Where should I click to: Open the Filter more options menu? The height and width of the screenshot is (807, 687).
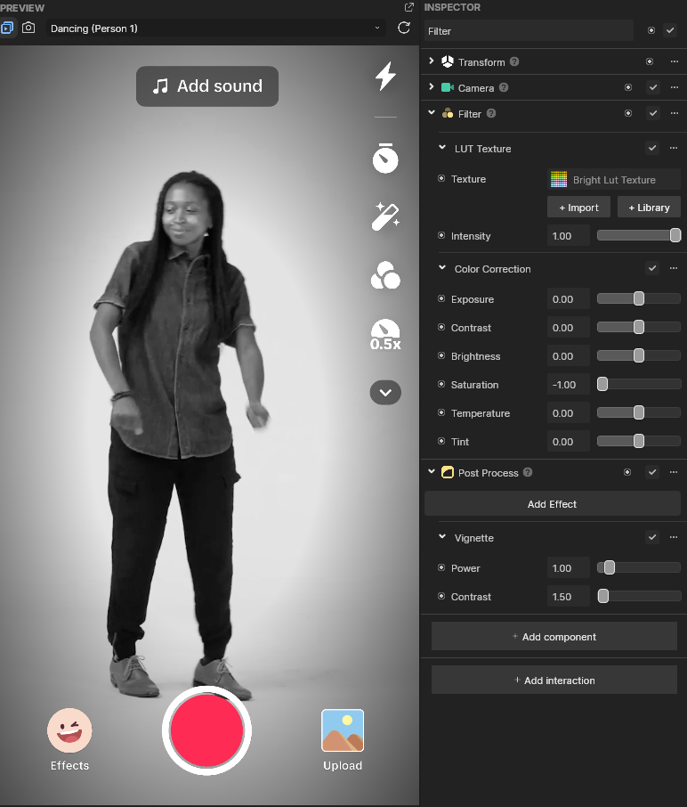tap(675, 113)
